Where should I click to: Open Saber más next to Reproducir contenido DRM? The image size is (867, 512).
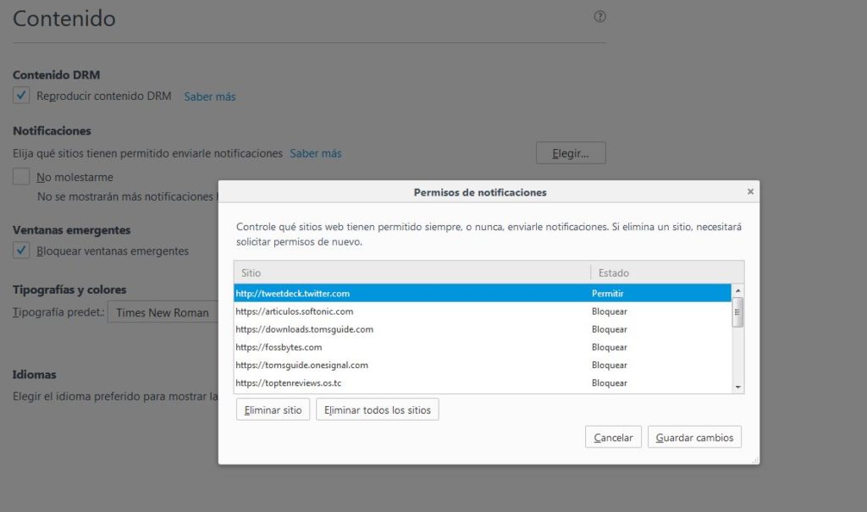tap(209, 96)
